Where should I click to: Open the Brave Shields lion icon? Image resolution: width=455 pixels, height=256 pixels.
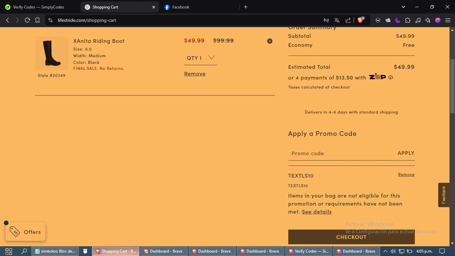[x=360, y=20]
